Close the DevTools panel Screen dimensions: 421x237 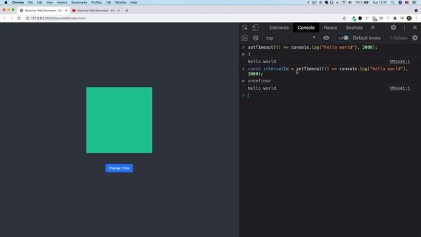pos(415,28)
